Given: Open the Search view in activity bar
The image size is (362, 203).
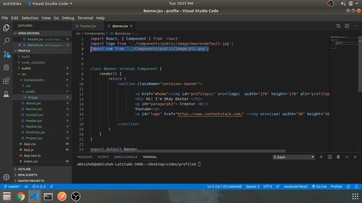Looking at the screenshot, I should pyautogui.click(x=6, y=41).
